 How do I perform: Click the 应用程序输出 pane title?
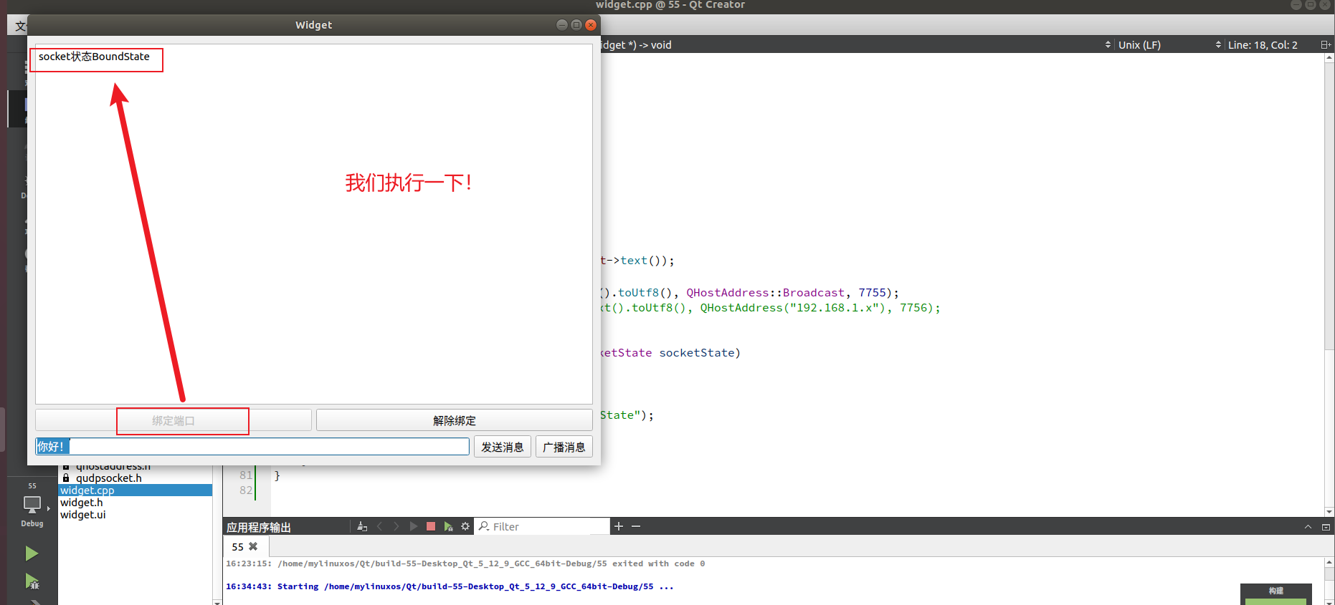(259, 527)
